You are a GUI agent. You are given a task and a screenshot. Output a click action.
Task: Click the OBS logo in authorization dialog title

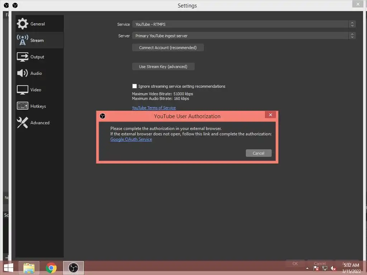click(x=103, y=116)
